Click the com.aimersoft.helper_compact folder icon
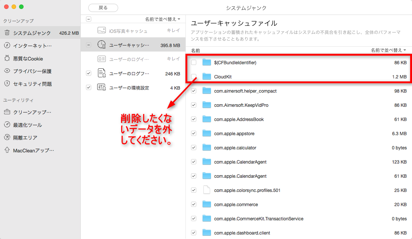412x239 pixels. point(207,90)
